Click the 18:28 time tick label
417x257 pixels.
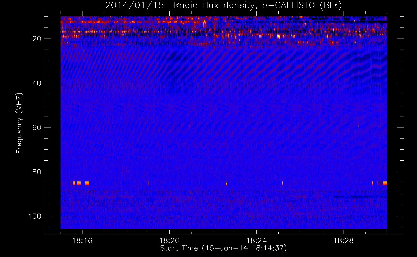[x=344, y=241]
